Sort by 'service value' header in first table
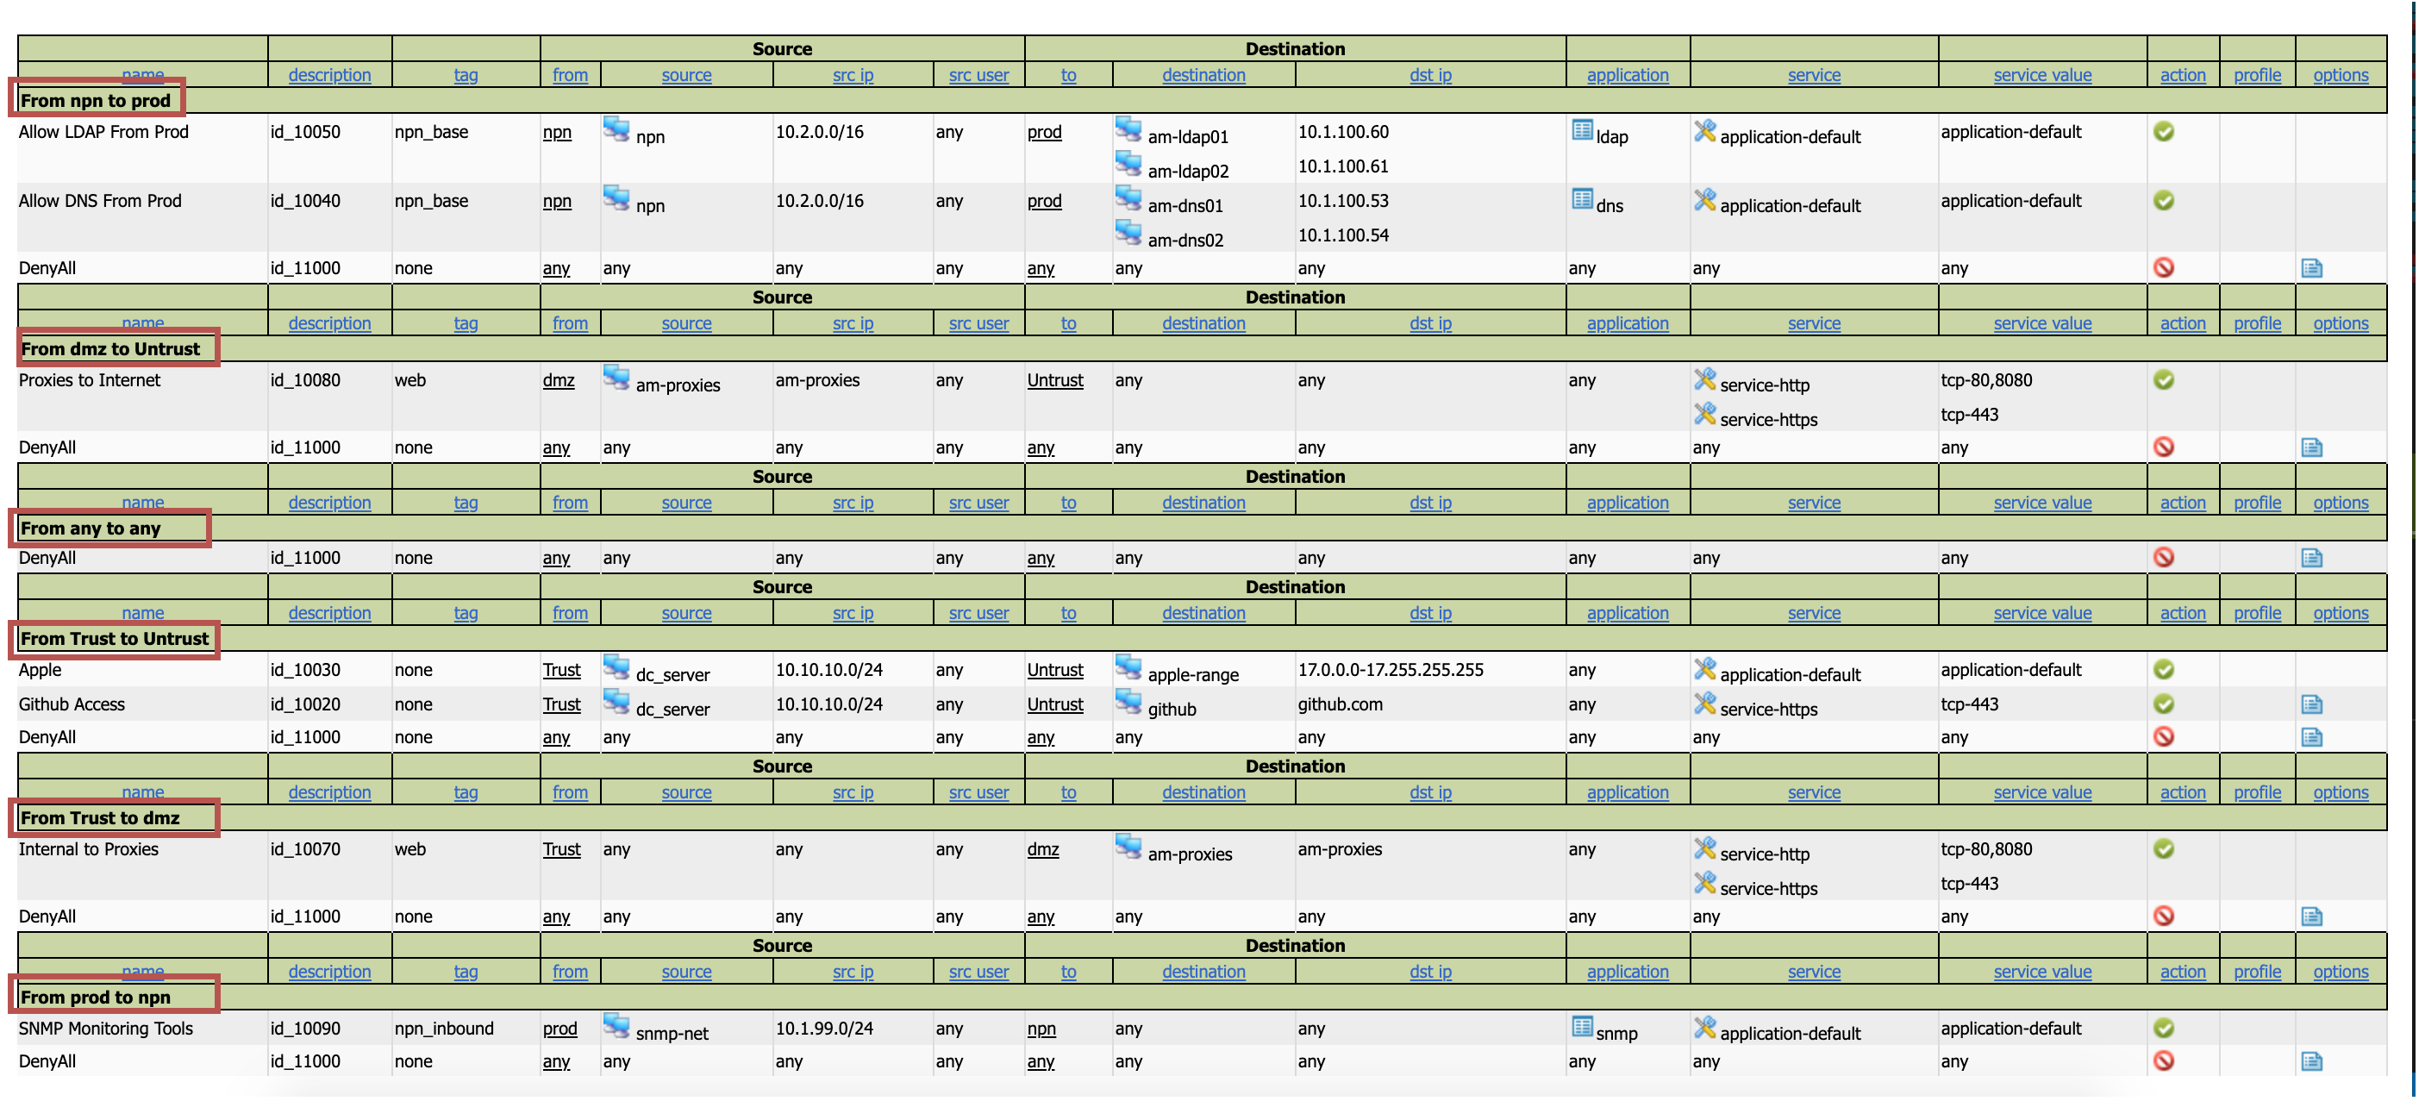Image resolution: width=2419 pixels, height=1101 pixels. click(2041, 75)
